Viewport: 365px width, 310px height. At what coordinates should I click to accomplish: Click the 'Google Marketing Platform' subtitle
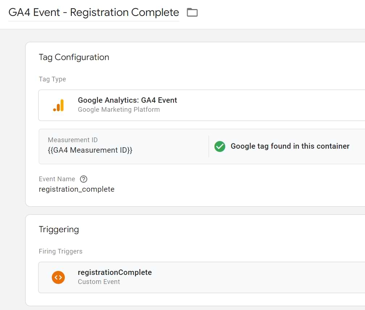[119, 110]
